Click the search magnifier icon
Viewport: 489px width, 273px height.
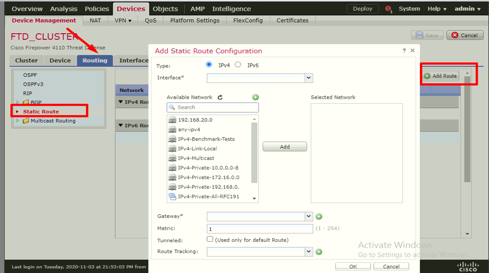172,108
